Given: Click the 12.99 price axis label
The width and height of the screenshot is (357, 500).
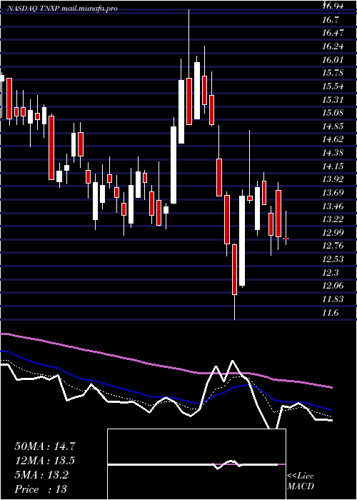Looking at the screenshot, I should point(333,232).
